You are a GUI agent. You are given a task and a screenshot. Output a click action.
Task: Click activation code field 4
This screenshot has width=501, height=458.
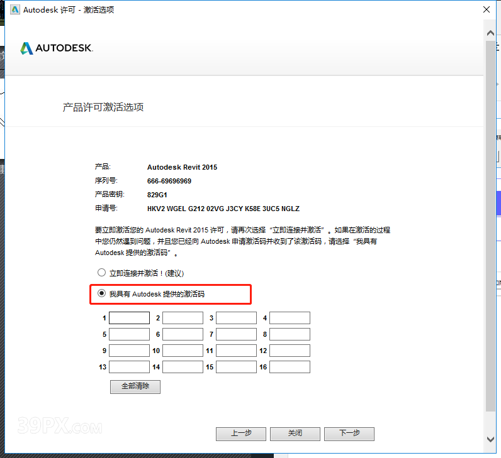click(290, 318)
